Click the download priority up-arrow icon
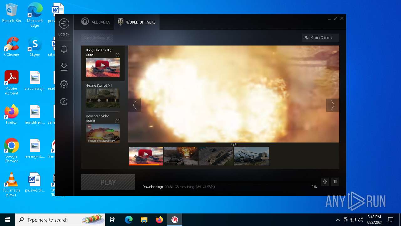This screenshot has height=226, width=401. click(x=325, y=182)
